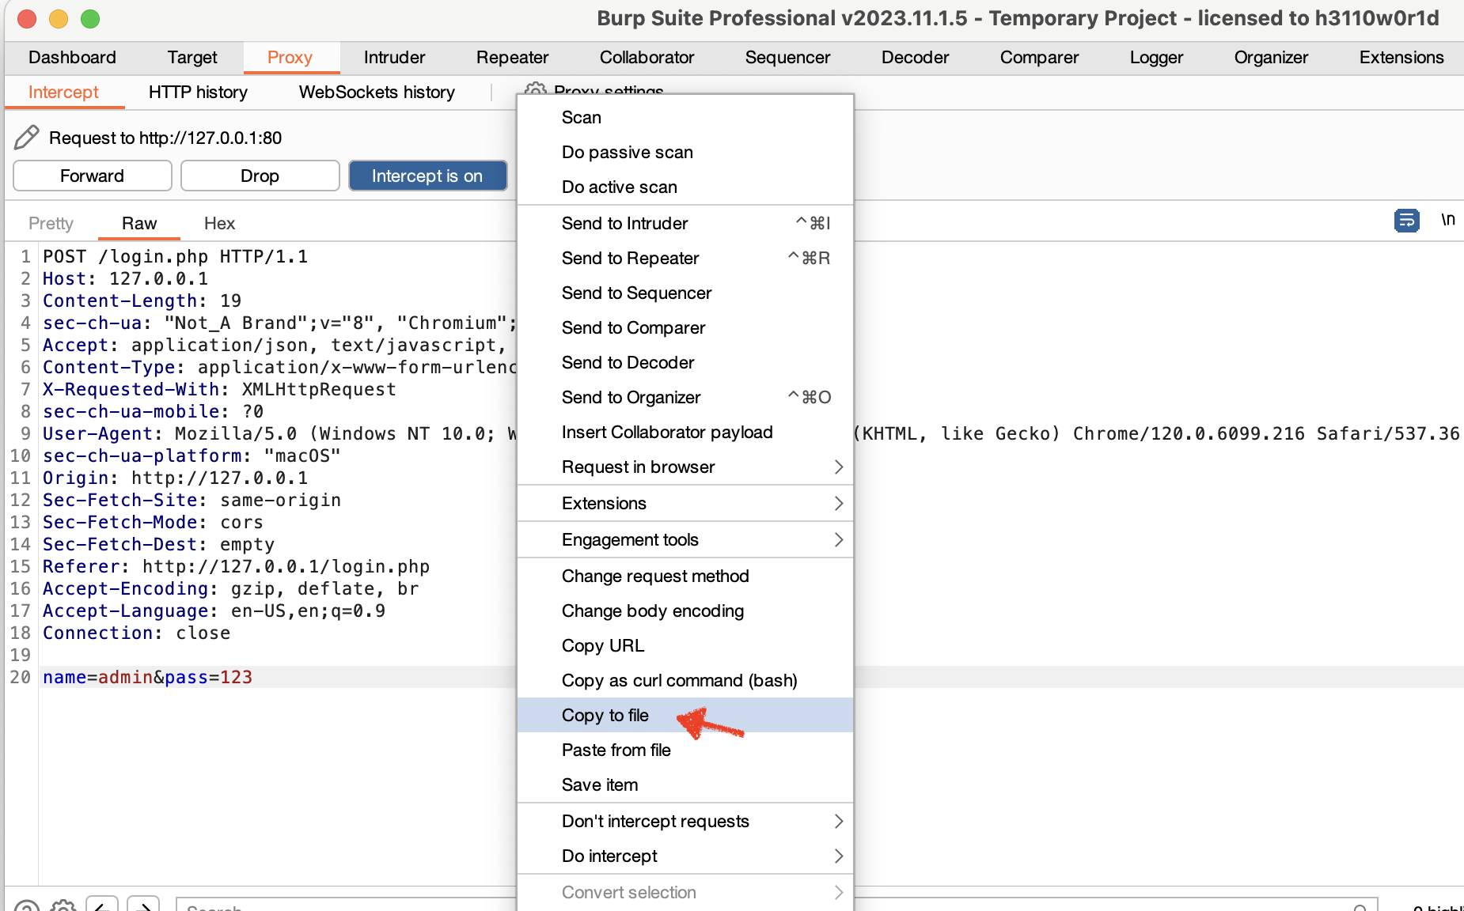Select Do passive scan
Screen dimensions: 1464x911
point(685,152)
